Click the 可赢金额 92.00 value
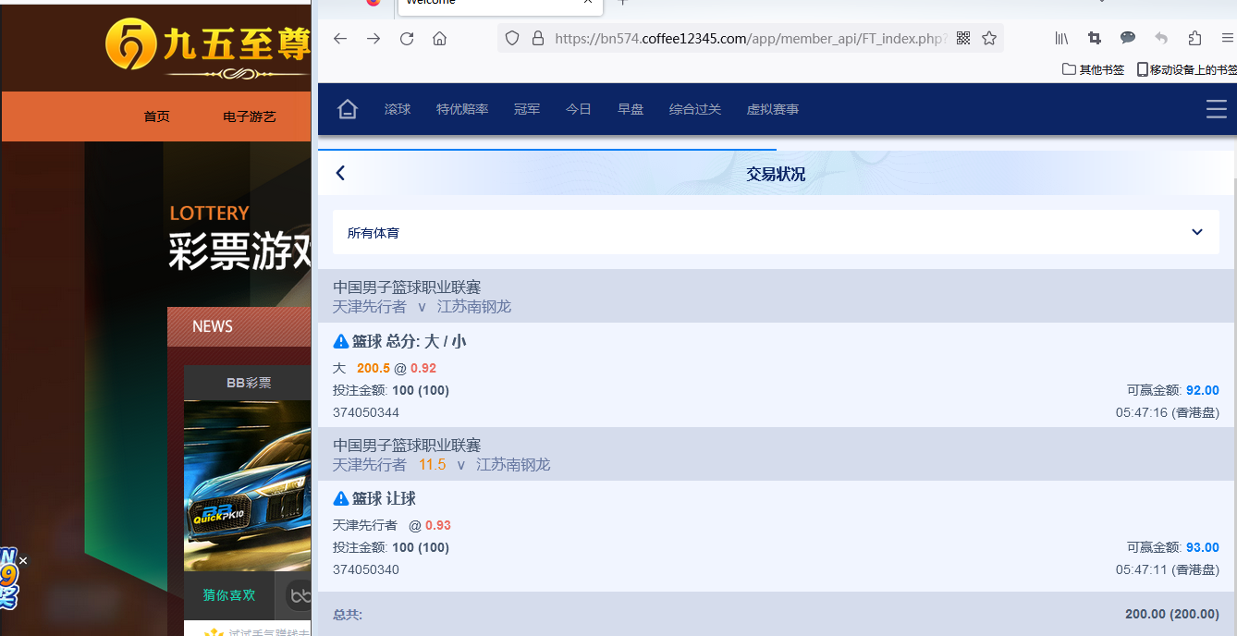The image size is (1237, 636). pos(1203,390)
